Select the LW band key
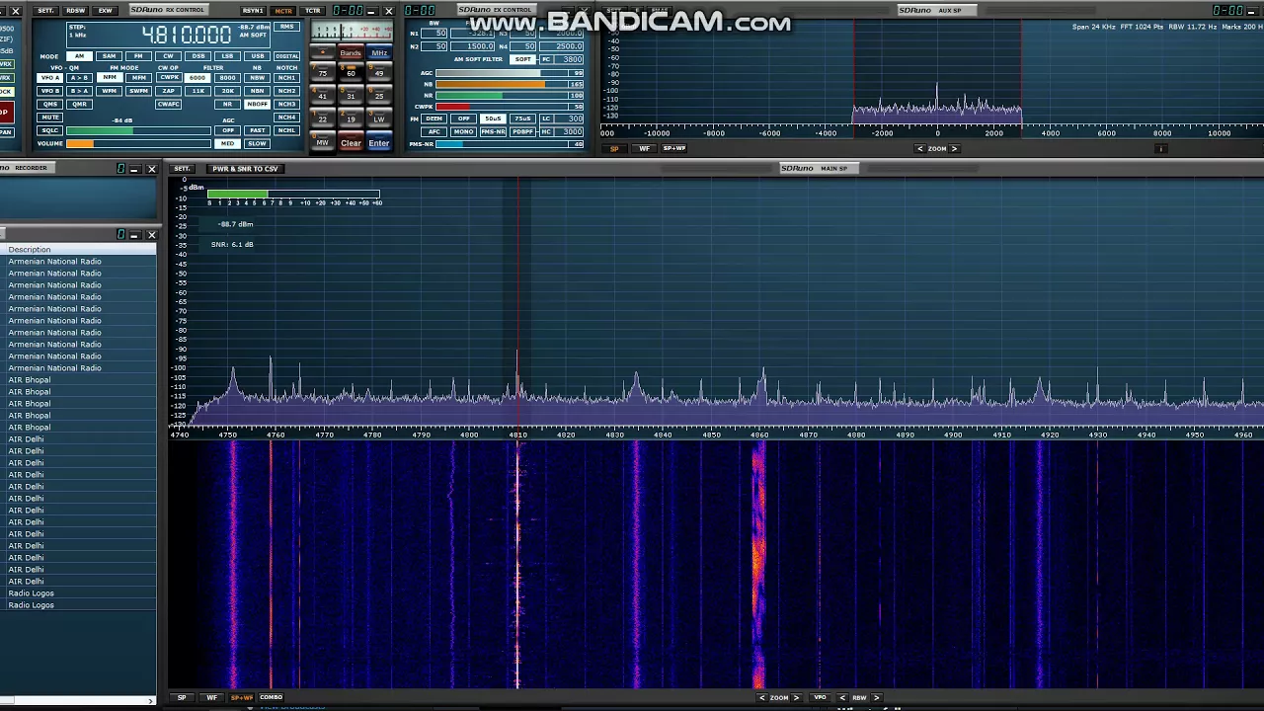 pyautogui.click(x=379, y=118)
